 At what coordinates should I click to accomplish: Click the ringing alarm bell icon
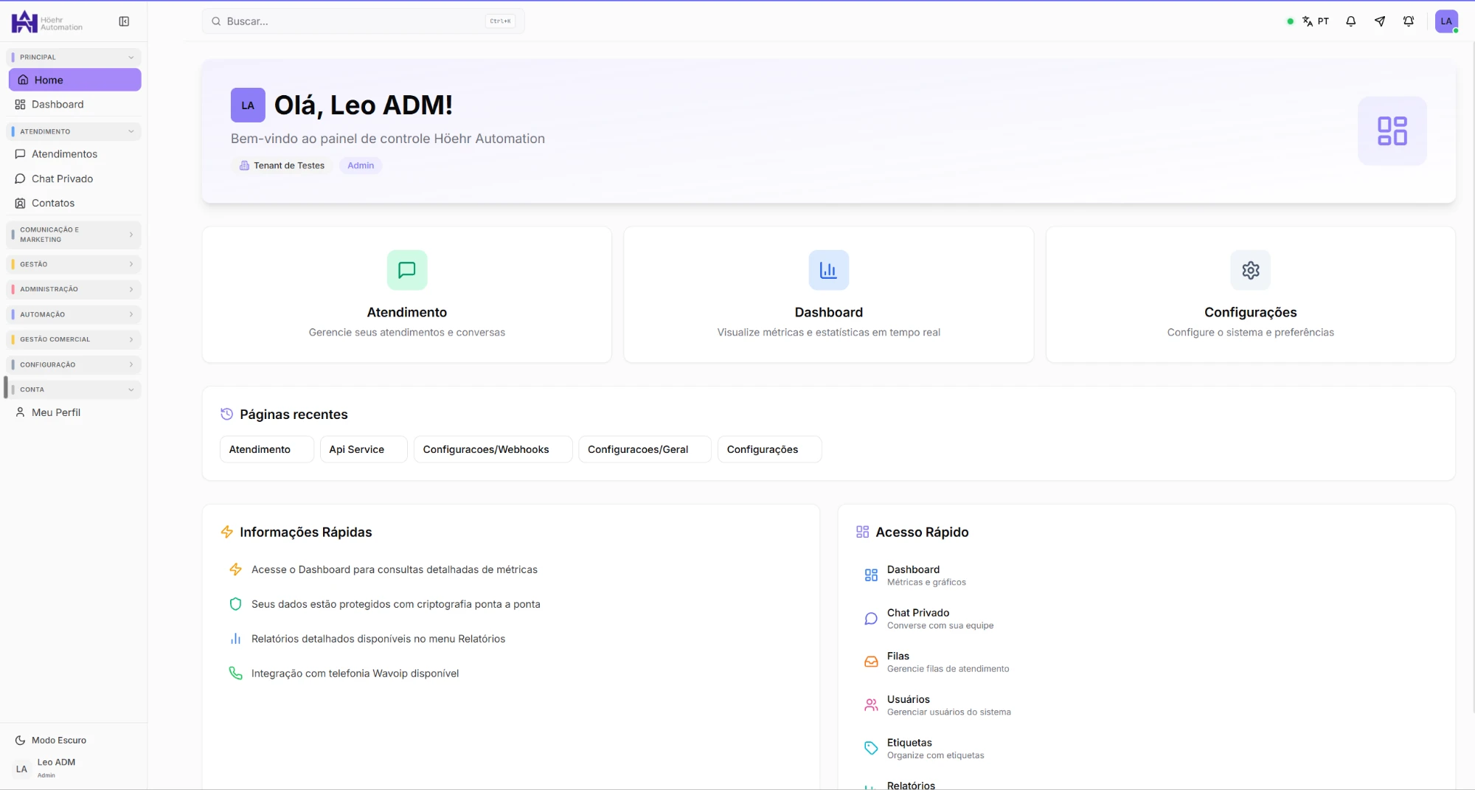[1409, 21]
